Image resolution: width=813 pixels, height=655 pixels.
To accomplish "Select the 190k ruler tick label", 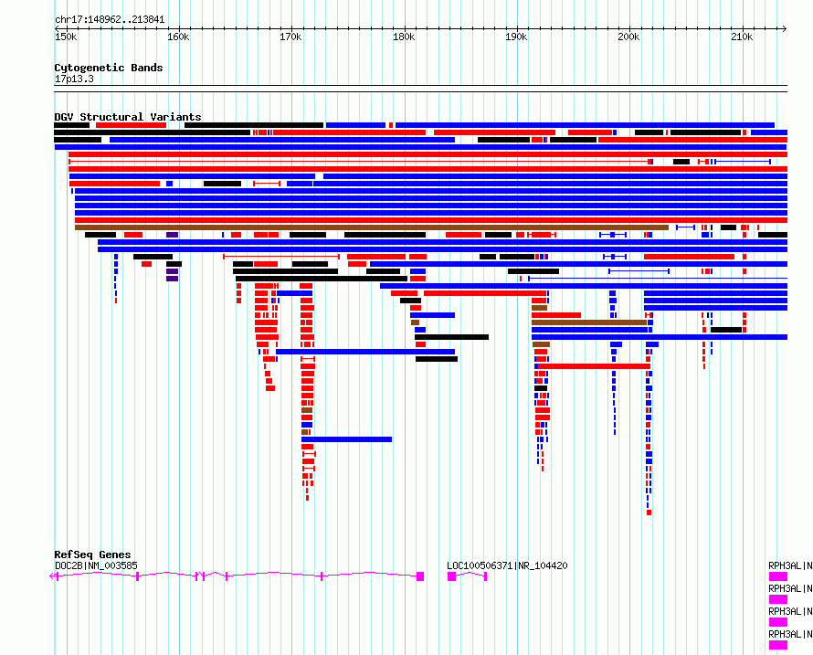I will tap(516, 37).
